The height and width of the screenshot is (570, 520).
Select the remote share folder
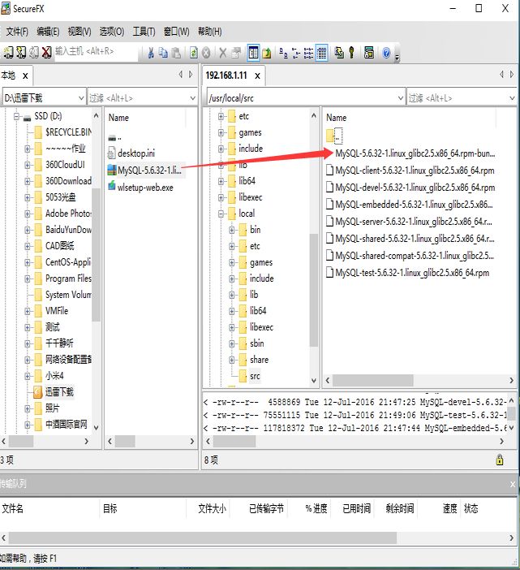click(x=260, y=360)
